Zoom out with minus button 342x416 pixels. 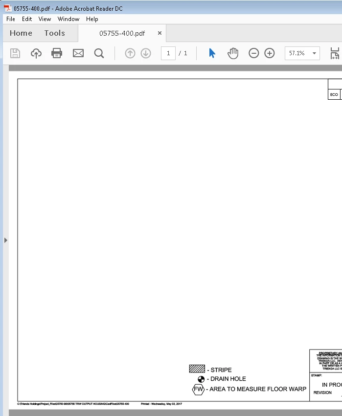[x=254, y=53]
